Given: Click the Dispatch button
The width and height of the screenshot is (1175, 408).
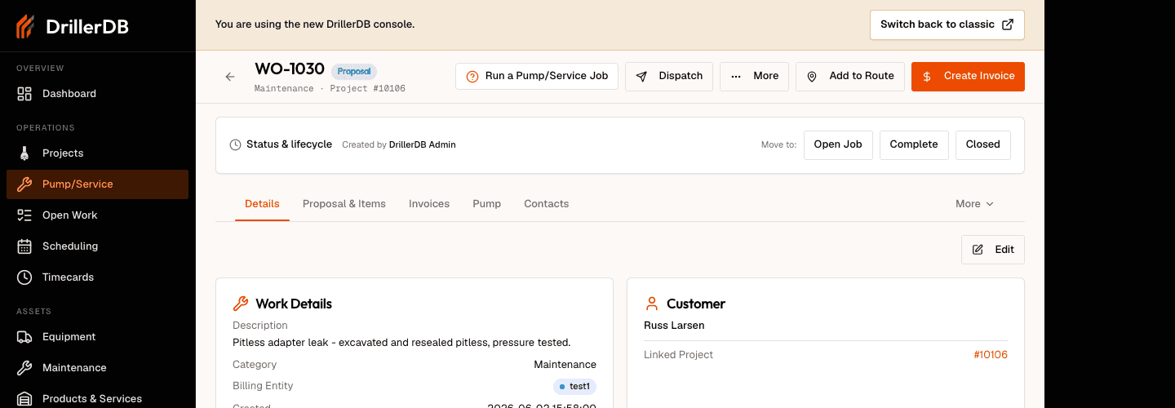Looking at the screenshot, I should [669, 76].
